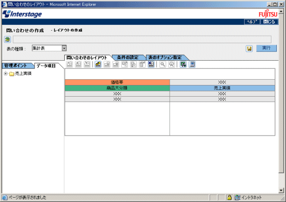This screenshot has width=286, height=202.
Task: Click the empty path input field
Action: tap(142, 39)
